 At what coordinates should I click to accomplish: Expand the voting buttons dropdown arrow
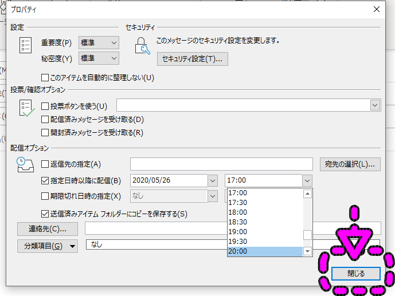click(375, 105)
